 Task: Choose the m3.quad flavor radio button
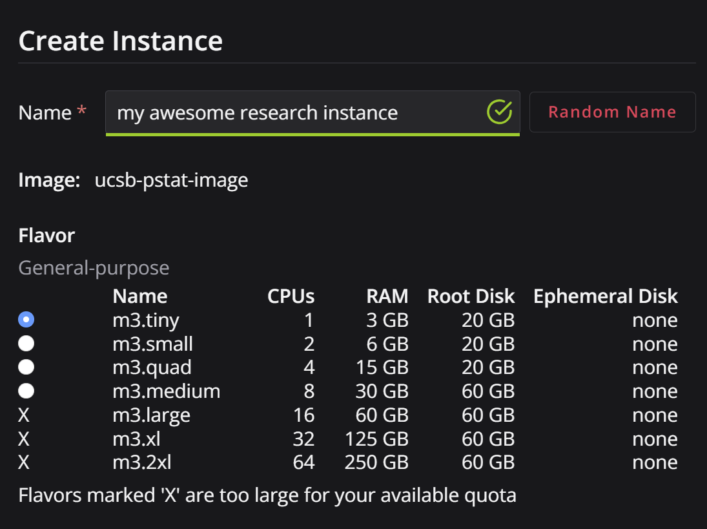click(x=26, y=367)
